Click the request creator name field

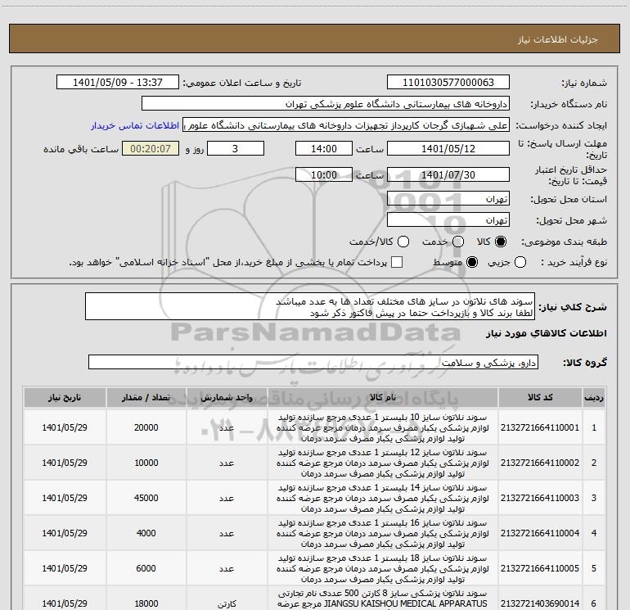(x=346, y=125)
